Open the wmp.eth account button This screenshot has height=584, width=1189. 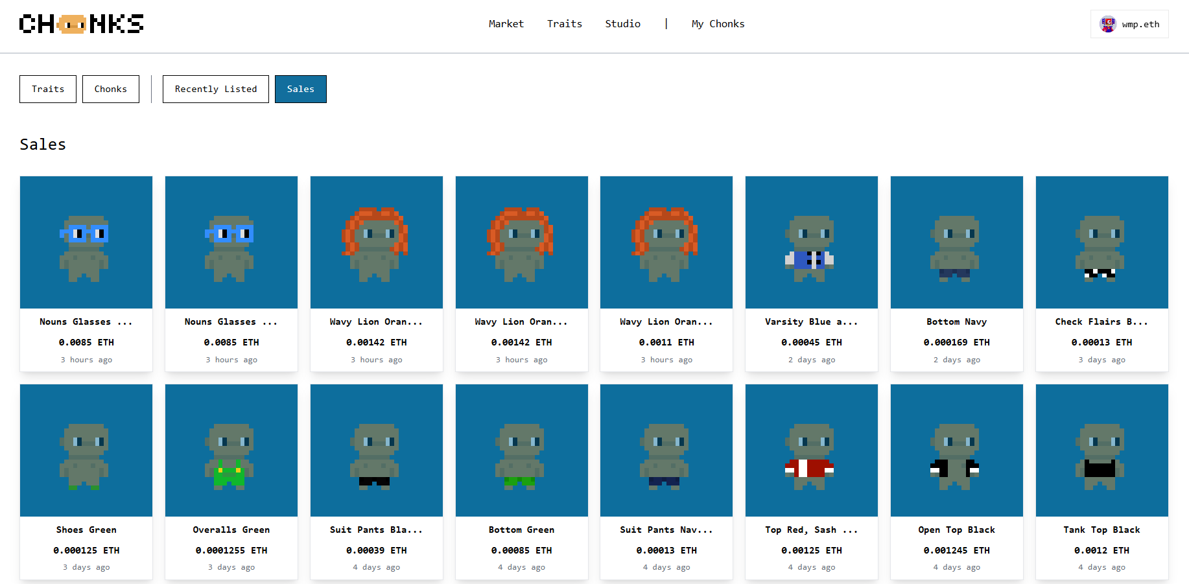coord(1129,25)
